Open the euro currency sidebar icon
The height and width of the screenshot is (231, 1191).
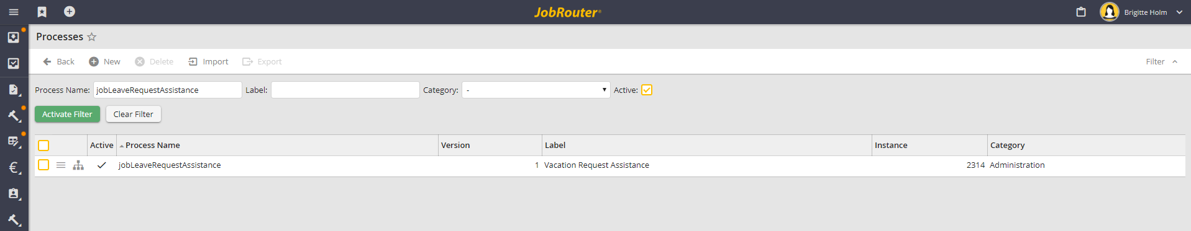point(14,168)
